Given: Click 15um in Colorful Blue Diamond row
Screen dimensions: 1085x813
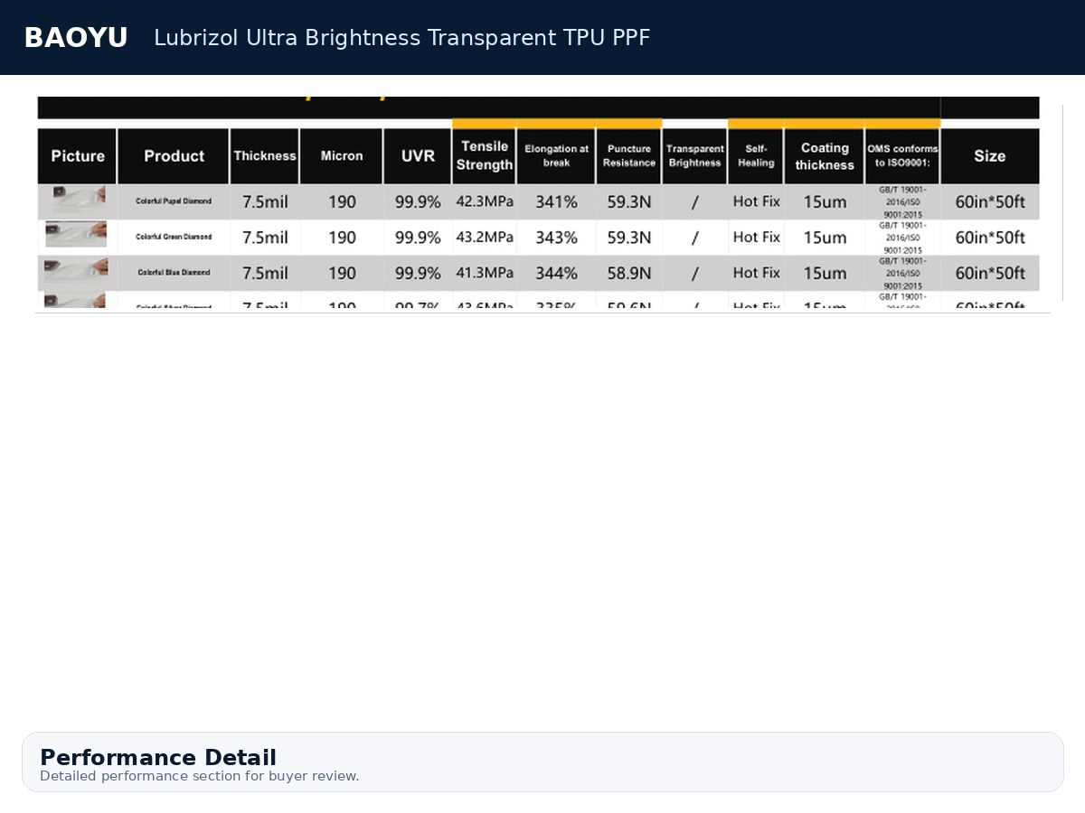Looking at the screenshot, I should [825, 273].
